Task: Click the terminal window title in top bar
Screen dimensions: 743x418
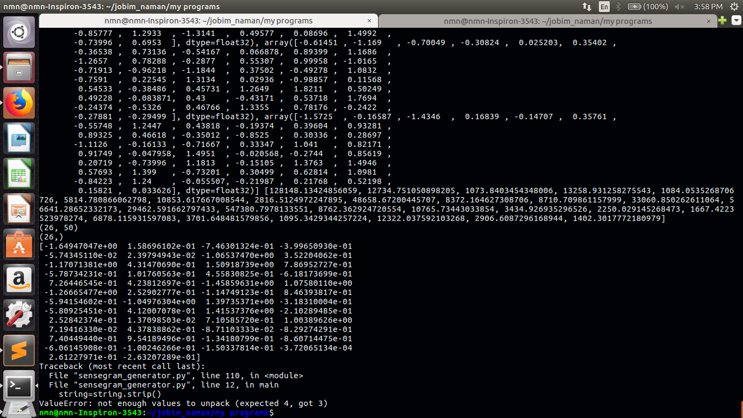Action: click(110, 7)
